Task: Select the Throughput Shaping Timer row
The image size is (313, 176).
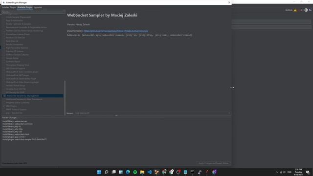Action: (x=33, y=65)
